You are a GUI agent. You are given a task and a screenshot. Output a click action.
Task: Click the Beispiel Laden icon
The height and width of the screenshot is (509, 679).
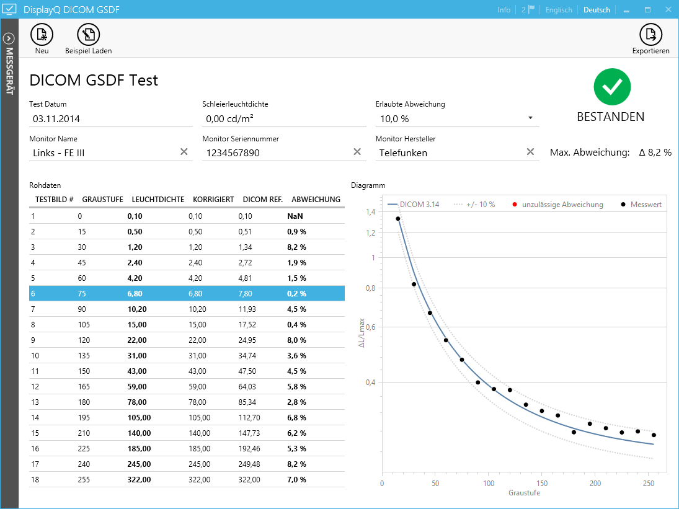88,35
